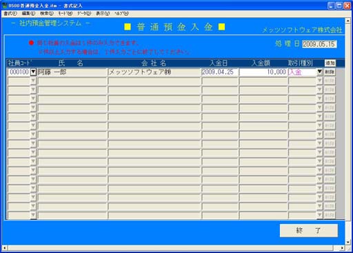
Task: Select the 入金日 field showing 2009.04.25
Action: [x=220, y=72]
